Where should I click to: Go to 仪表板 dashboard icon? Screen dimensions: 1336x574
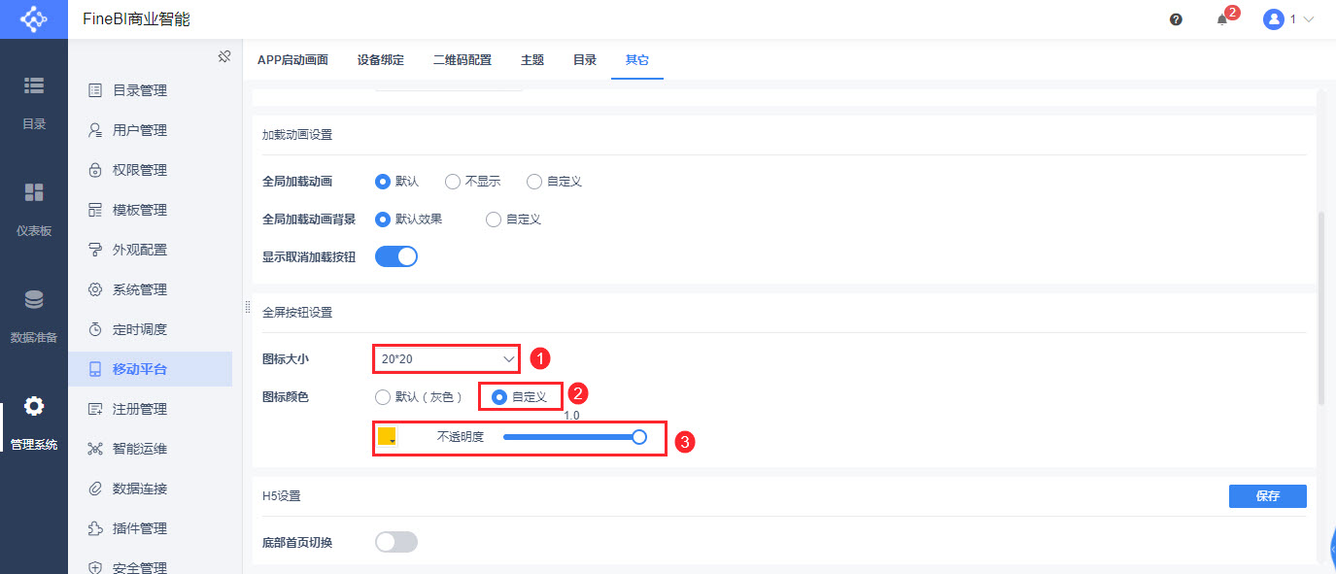[34, 209]
